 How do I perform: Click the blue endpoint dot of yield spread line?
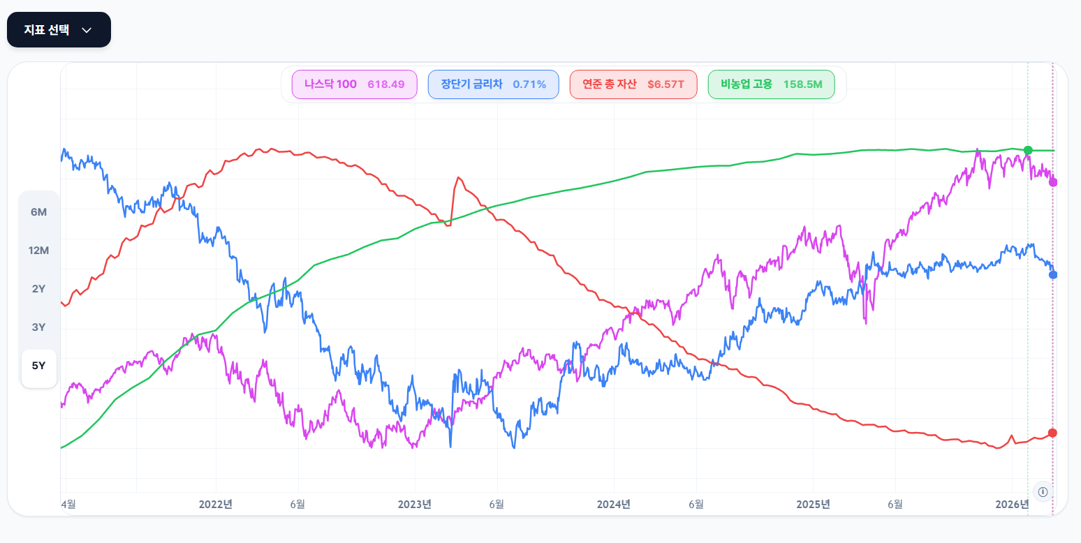pyautogui.click(x=1053, y=275)
